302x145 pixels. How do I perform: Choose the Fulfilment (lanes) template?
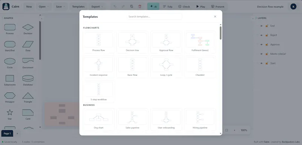click(200, 42)
